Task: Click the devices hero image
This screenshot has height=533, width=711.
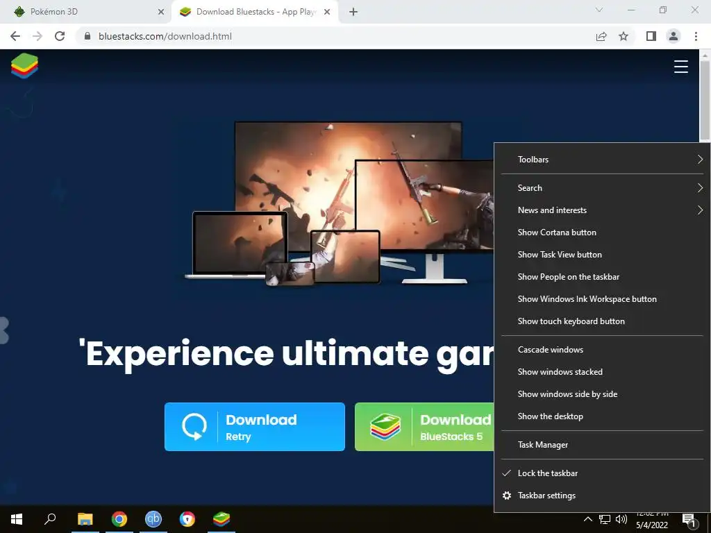Action: tap(340, 203)
